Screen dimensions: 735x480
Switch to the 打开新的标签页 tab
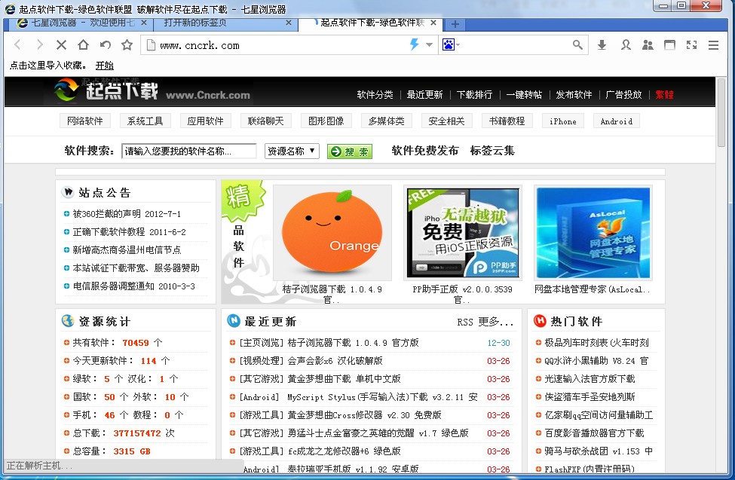[x=225, y=23]
